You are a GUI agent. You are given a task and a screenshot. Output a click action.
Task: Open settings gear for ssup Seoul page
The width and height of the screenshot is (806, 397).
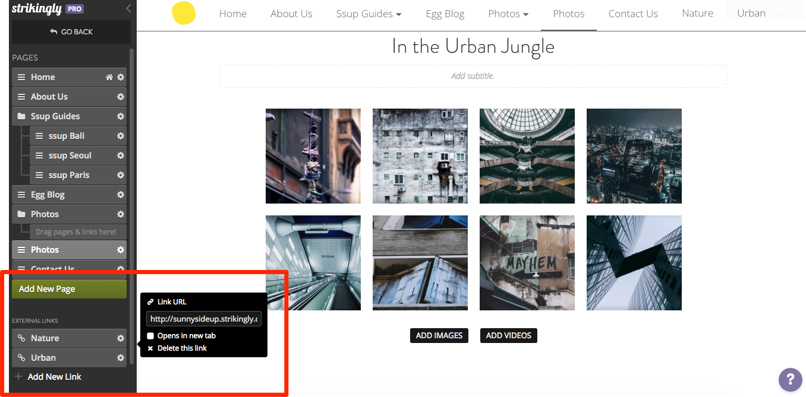pos(121,155)
